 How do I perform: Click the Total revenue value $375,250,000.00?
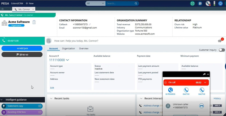point(143,24)
